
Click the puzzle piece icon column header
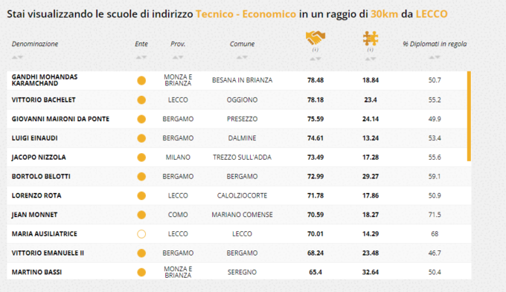pyautogui.click(x=370, y=39)
